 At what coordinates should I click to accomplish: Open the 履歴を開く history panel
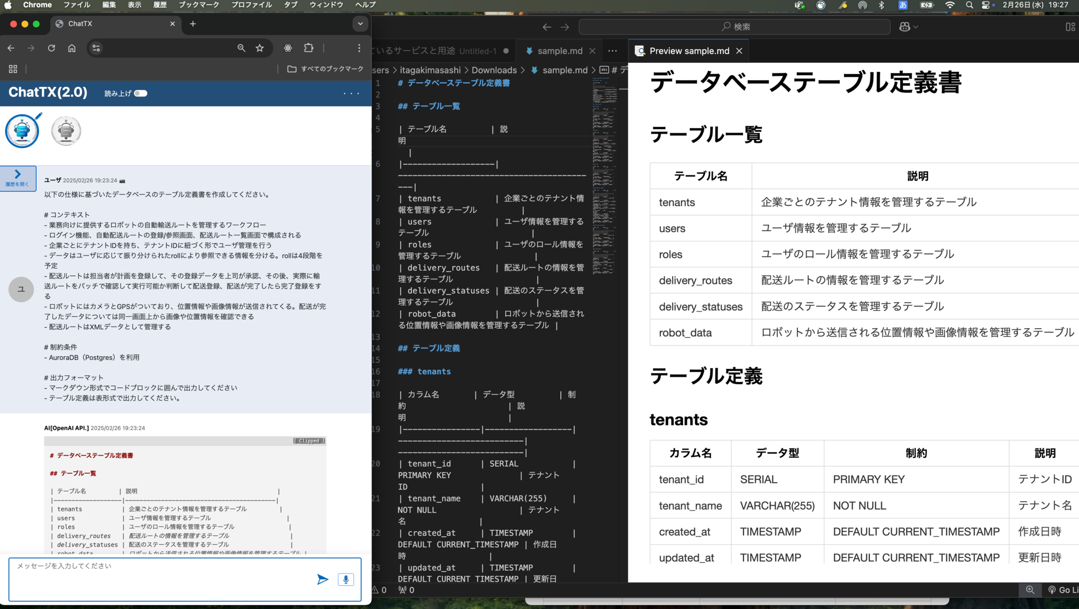click(x=18, y=178)
